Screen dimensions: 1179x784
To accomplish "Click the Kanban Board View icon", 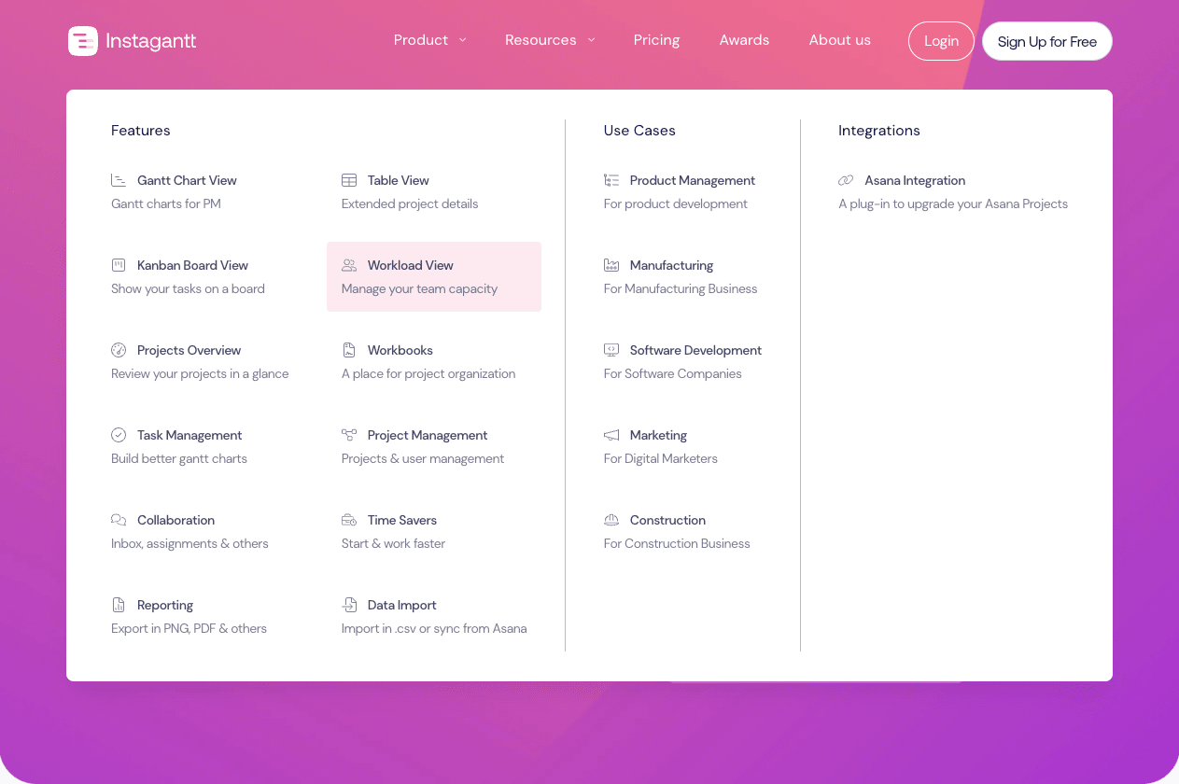I will point(119,265).
